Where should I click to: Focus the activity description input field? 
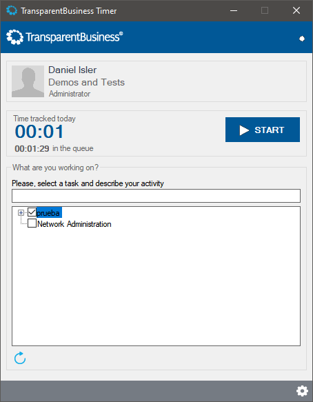coord(156,196)
